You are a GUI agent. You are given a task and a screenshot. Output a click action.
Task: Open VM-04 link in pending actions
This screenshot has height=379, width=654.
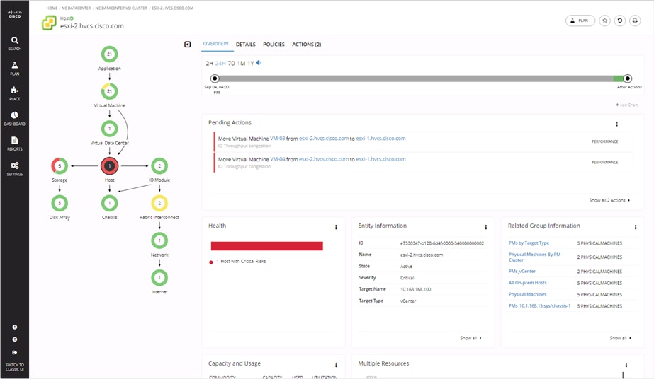(277, 159)
